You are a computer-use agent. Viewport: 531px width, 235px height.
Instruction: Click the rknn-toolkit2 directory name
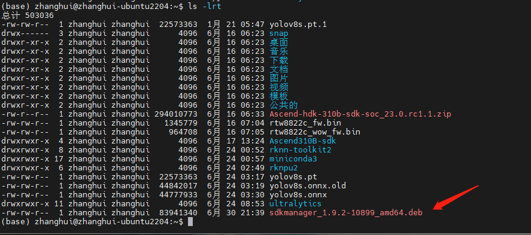click(300, 150)
